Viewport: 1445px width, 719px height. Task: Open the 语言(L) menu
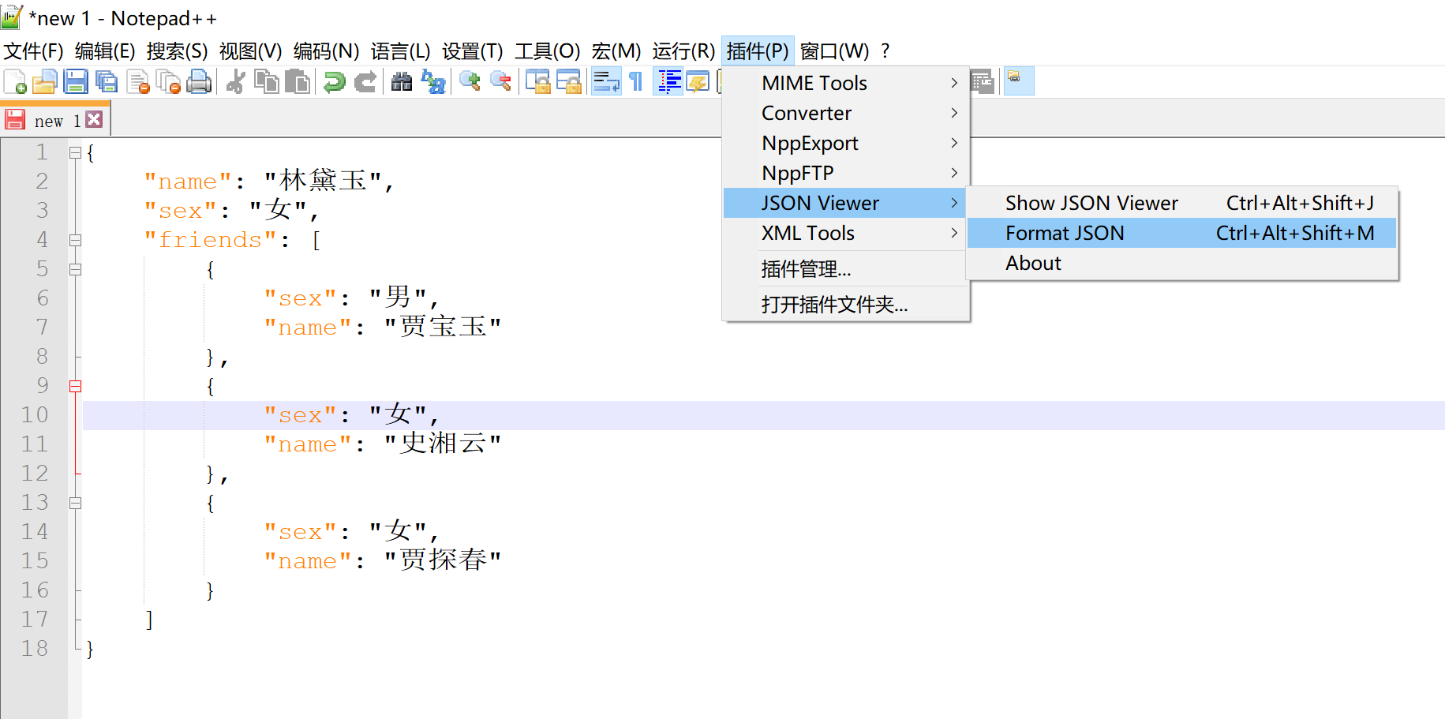[x=402, y=50]
